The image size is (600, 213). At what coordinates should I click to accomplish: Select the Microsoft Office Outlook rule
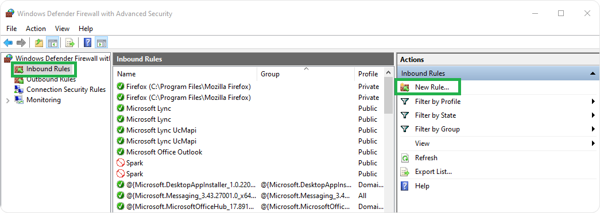click(x=249, y=152)
